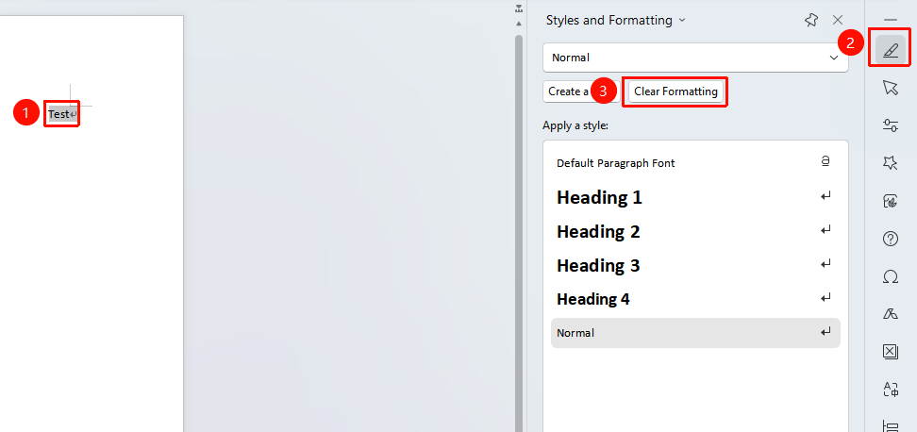Click the crossed box icon in sidebar
This screenshot has height=432, width=917.
coord(890,351)
